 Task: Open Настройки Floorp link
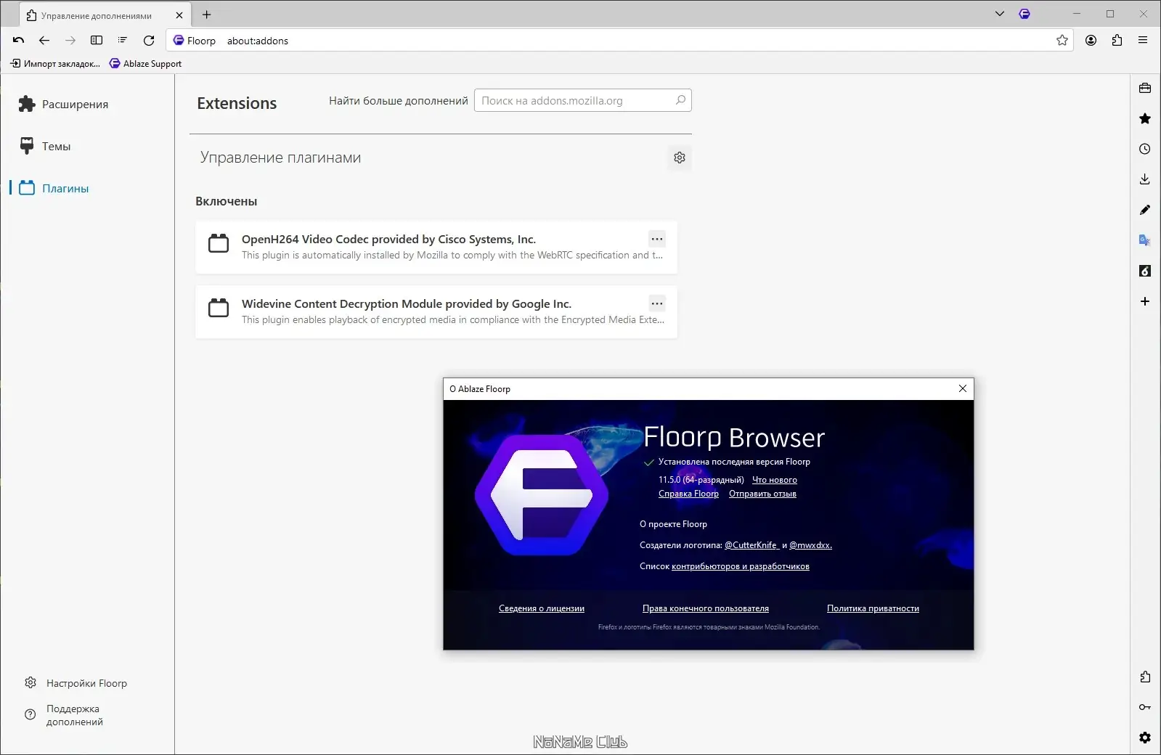pos(76,683)
